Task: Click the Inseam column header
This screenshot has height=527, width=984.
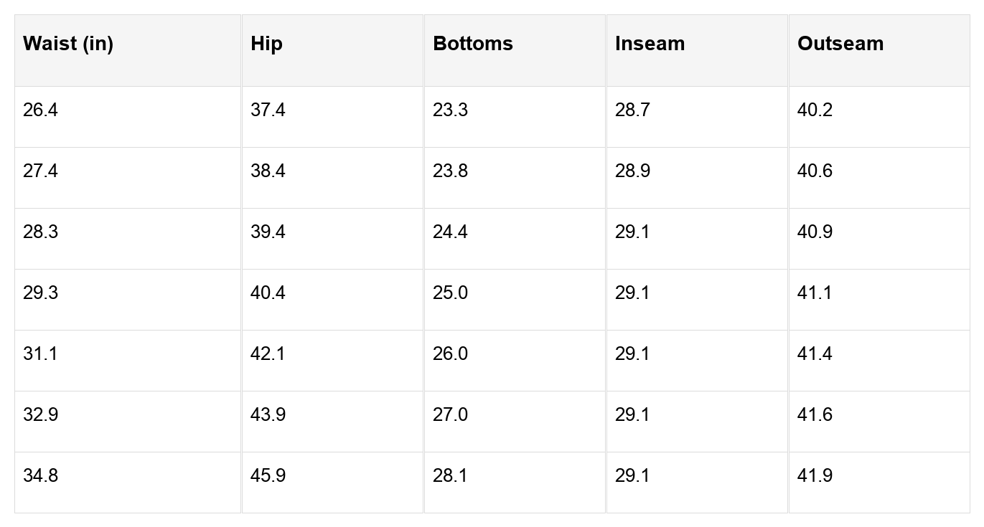Action: [650, 44]
